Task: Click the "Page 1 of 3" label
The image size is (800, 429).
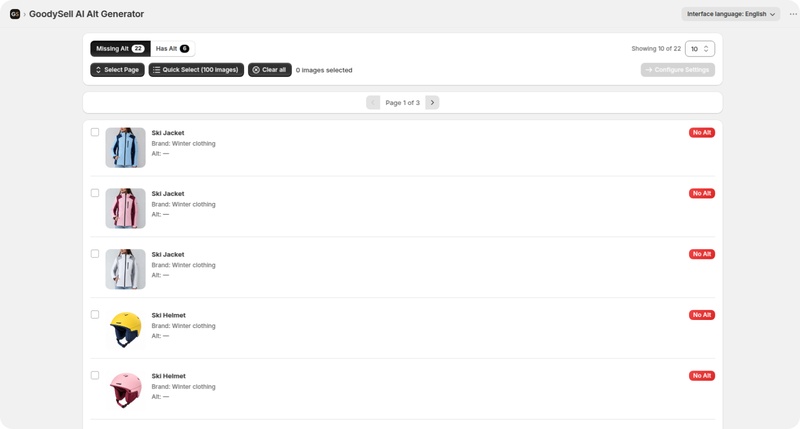Action: [402, 103]
